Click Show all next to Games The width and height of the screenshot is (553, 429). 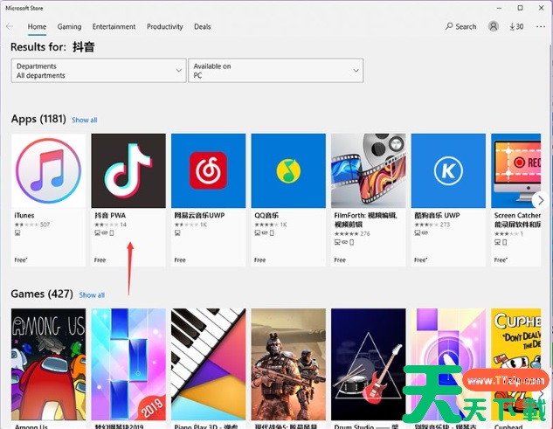(x=92, y=295)
